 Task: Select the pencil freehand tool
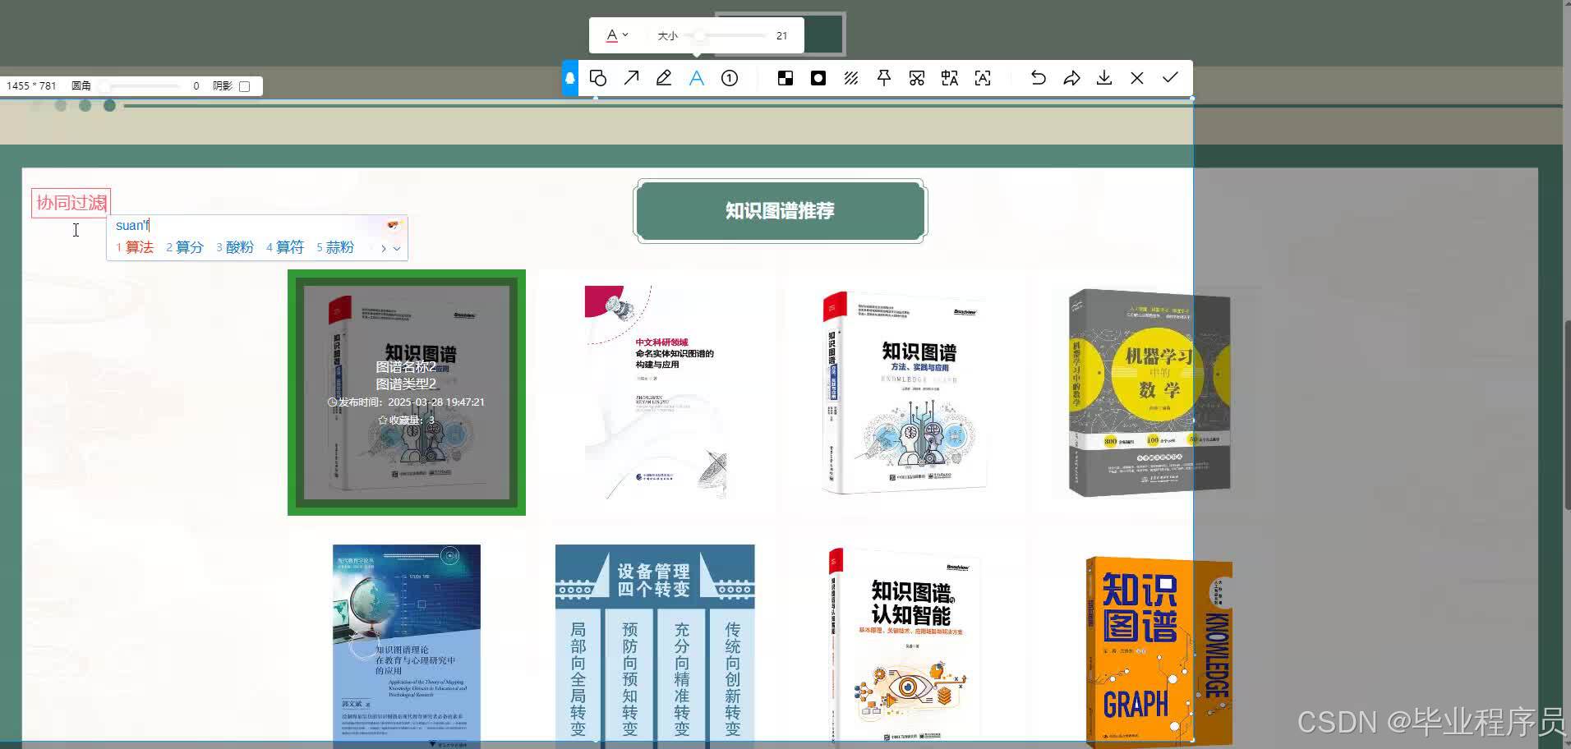tap(664, 78)
